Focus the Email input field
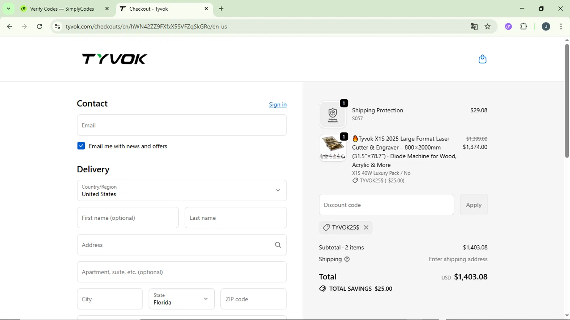Screen dimensions: 570x320 click(182, 125)
